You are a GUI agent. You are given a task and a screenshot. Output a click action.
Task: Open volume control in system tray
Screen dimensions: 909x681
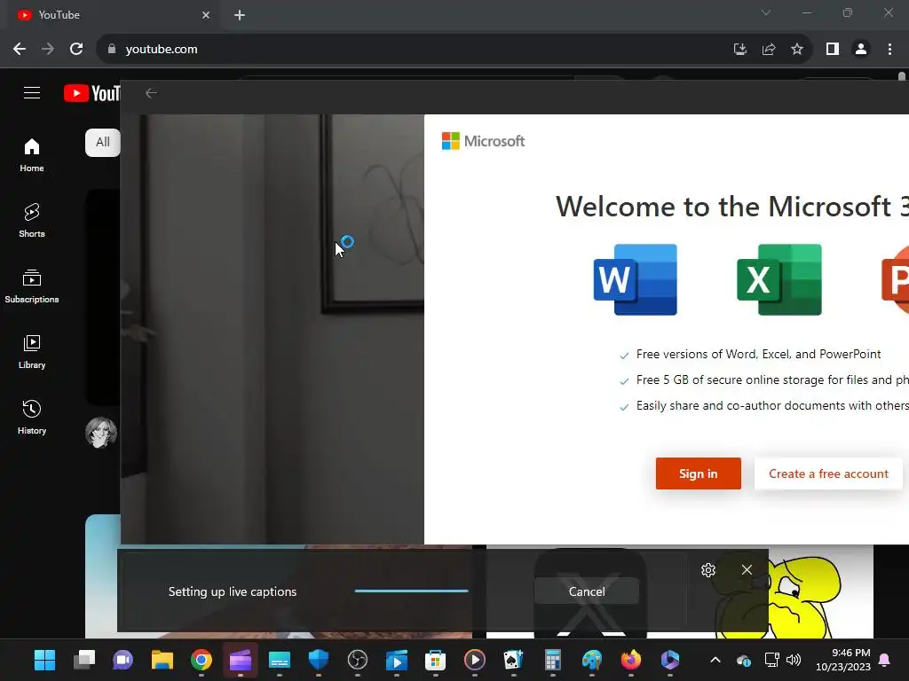(793, 660)
